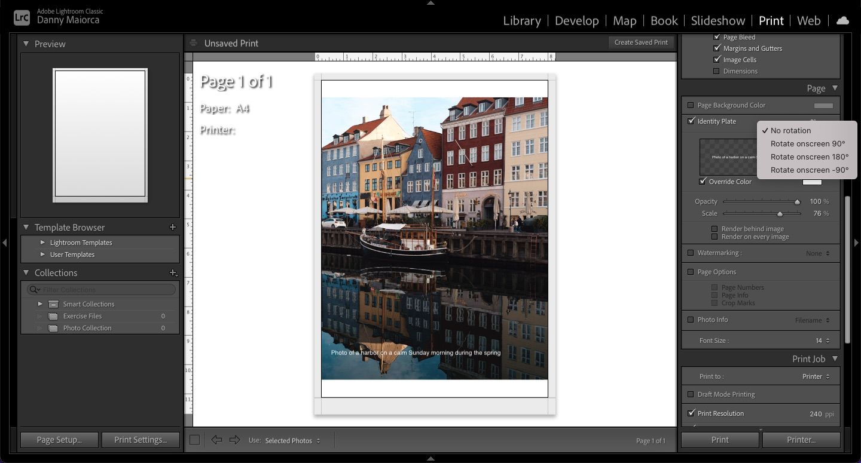Open the Print to dropdown

pos(816,376)
